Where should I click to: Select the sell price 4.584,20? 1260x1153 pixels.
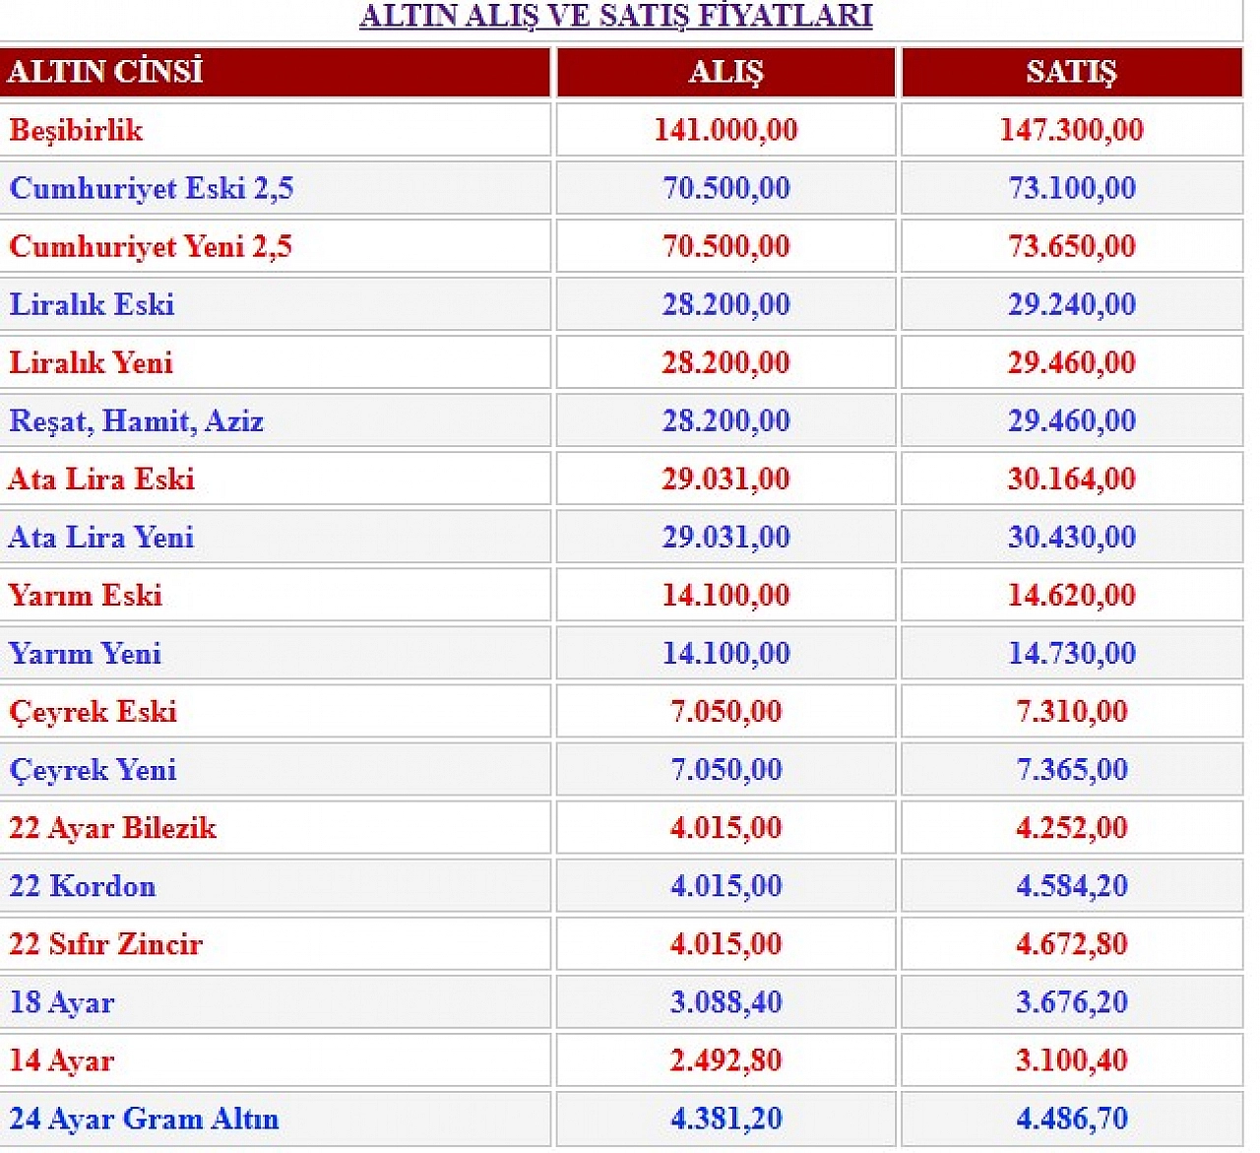pyautogui.click(x=1072, y=885)
